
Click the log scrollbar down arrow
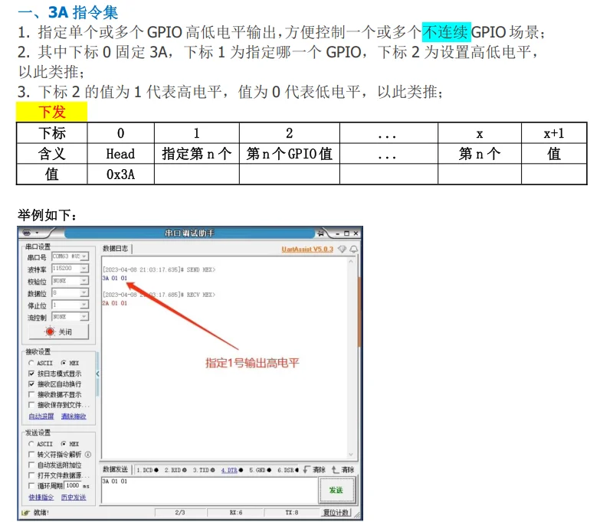click(351, 455)
